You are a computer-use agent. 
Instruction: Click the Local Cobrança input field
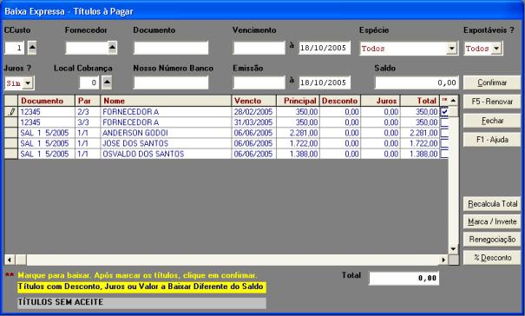(89, 82)
